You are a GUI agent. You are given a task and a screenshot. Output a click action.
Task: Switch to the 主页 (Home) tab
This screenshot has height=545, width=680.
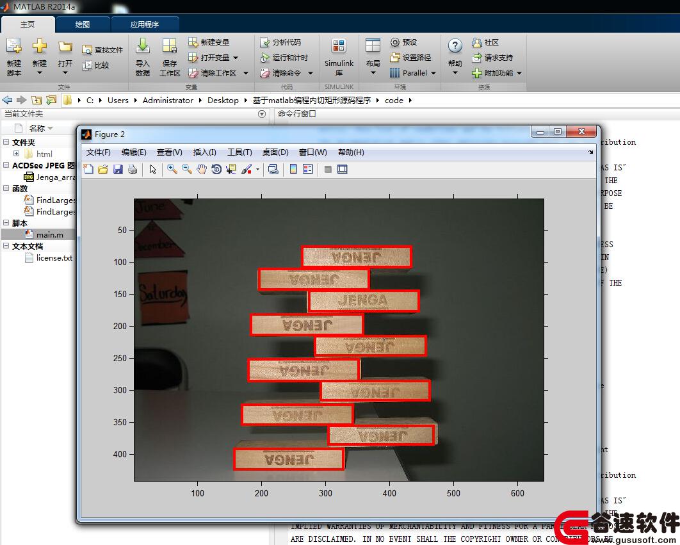click(28, 24)
